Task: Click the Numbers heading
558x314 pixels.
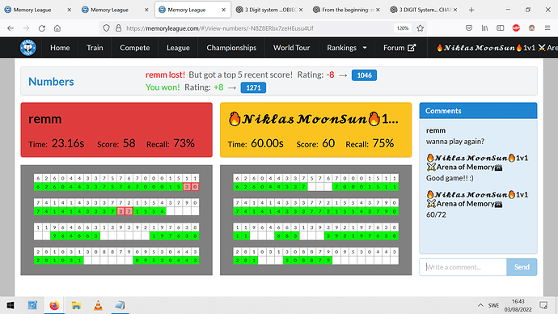Action: tap(51, 82)
